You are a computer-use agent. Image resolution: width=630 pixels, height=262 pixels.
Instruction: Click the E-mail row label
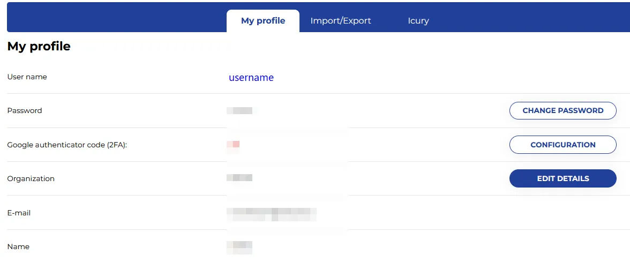[19, 213]
